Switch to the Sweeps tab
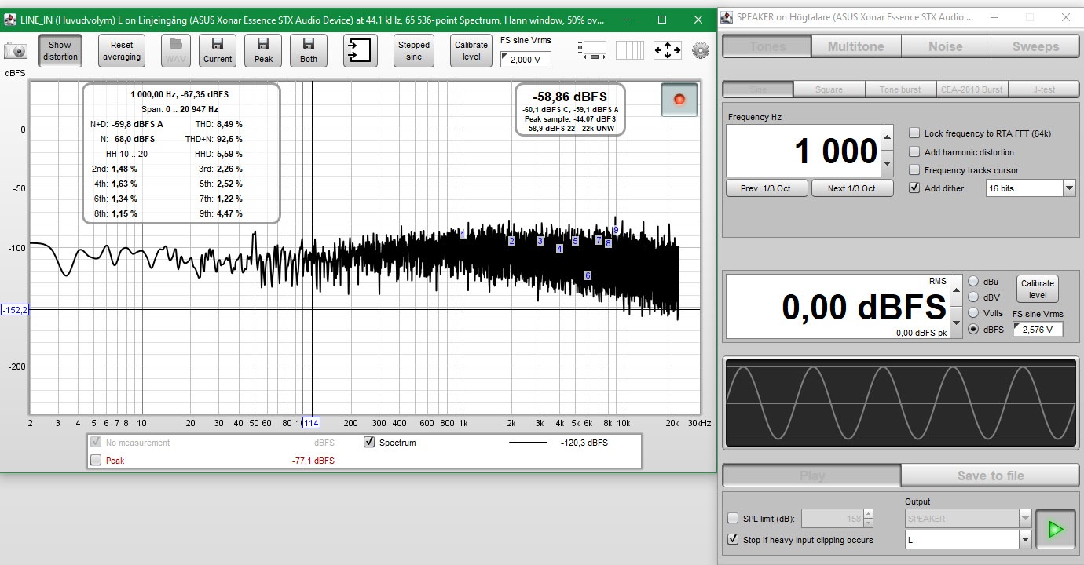Screen dimensions: 1084x565 pos(1035,46)
